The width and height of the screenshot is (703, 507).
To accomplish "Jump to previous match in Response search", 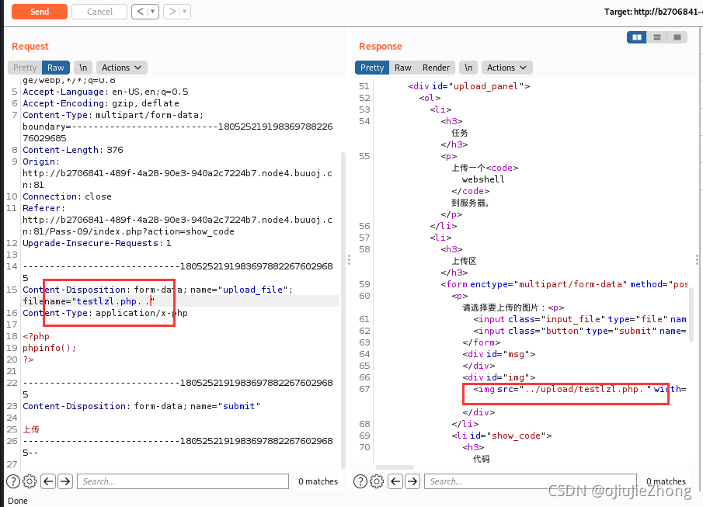I will point(395,481).
